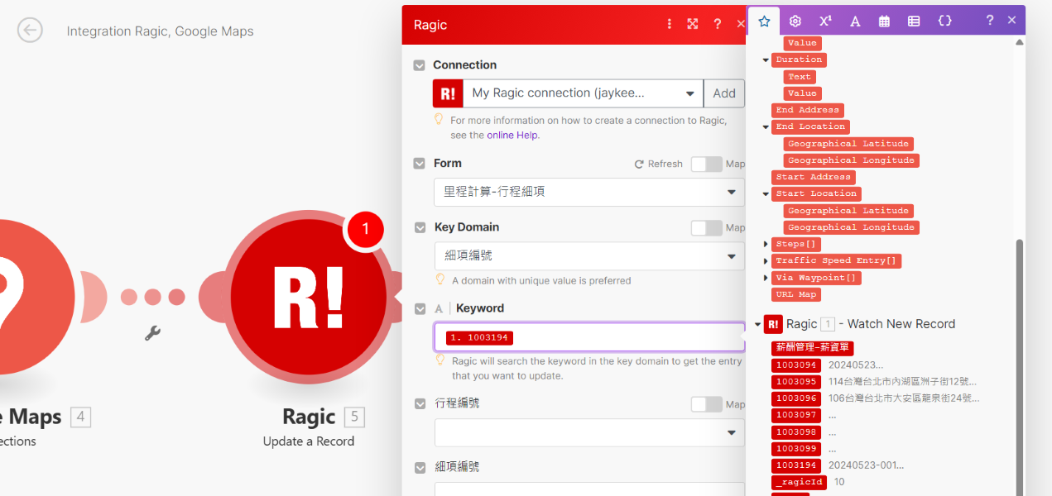Toggle the Map switch for Form
Image resolution: width=1052 pixels, height=496 pixels.
click(x=706, y=164)
